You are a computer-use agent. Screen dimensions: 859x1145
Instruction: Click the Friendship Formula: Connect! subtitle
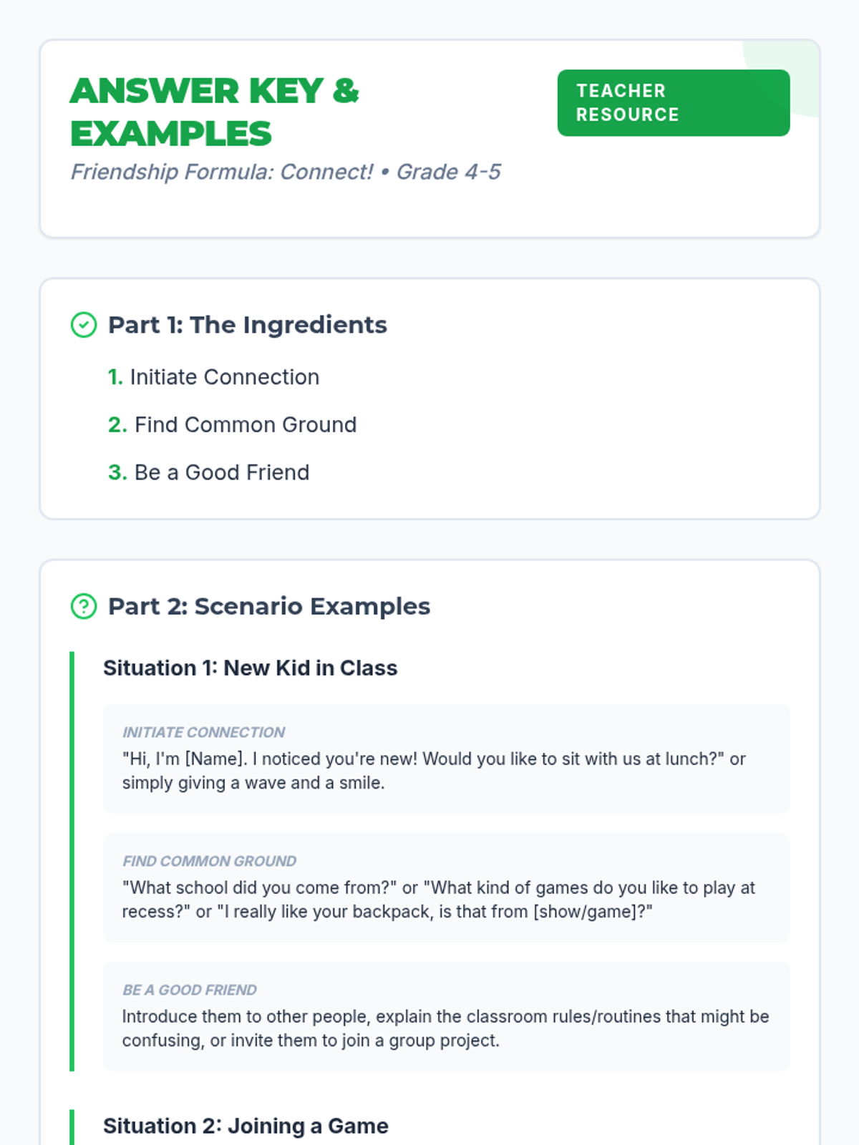[285, 172]
